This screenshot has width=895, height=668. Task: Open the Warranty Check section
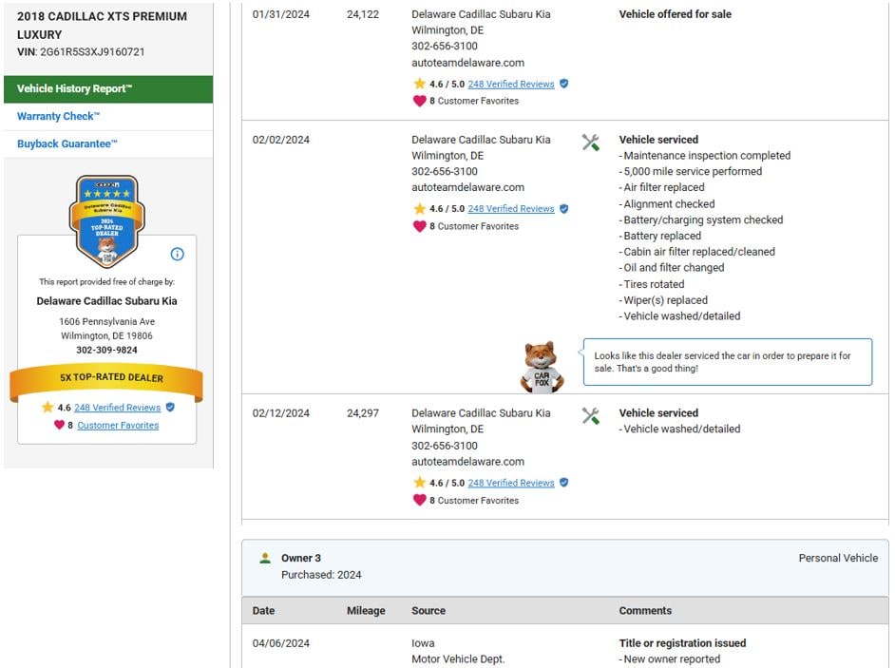click(58, 117)
